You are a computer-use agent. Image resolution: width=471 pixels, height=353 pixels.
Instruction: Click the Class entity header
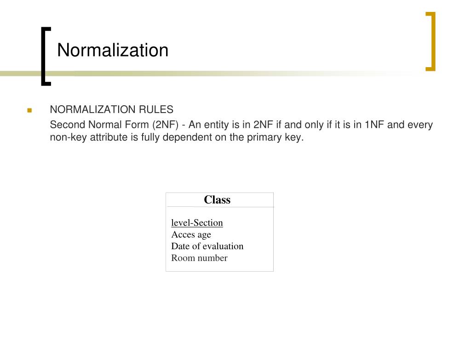coord(217,199)
